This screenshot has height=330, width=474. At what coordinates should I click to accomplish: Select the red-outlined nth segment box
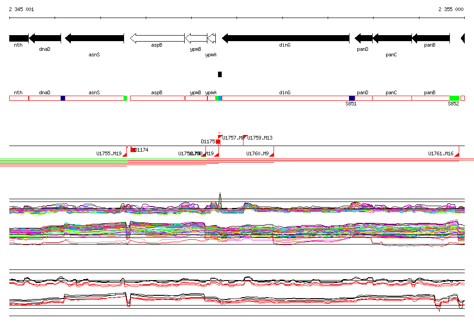point(19,98)
